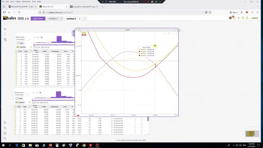
Task: Open the help question mark icon
Action: click(243, 18)
